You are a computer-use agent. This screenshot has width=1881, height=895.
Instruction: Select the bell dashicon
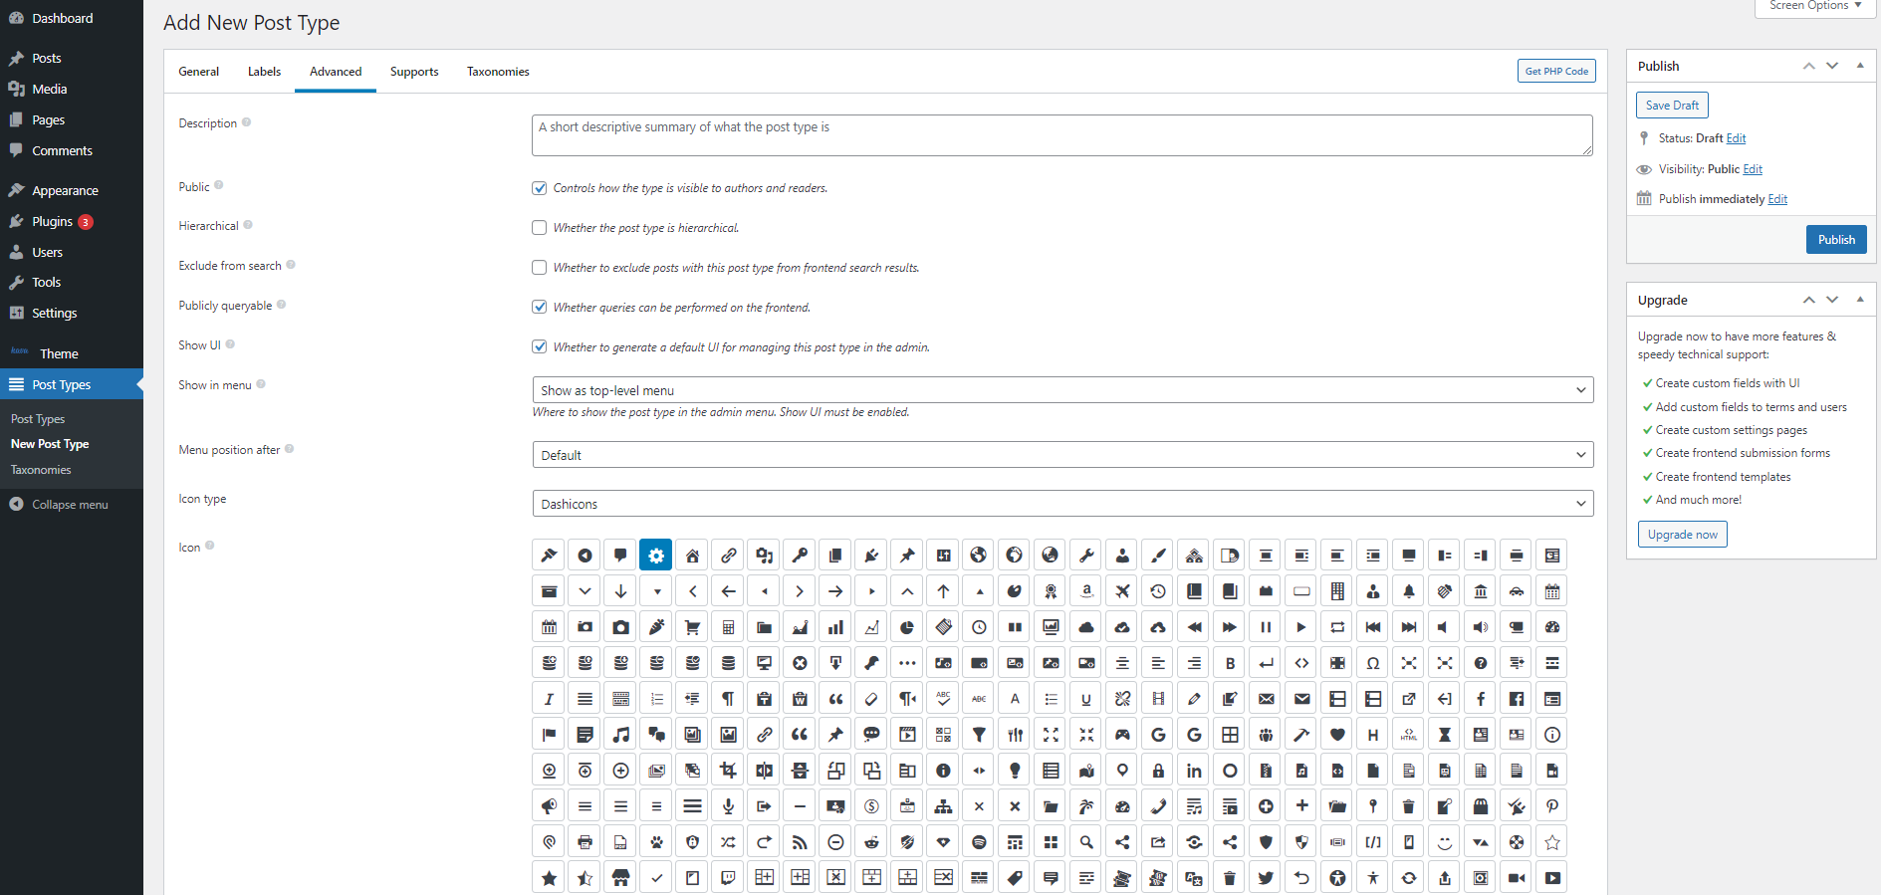click(x=1409, y=591)
